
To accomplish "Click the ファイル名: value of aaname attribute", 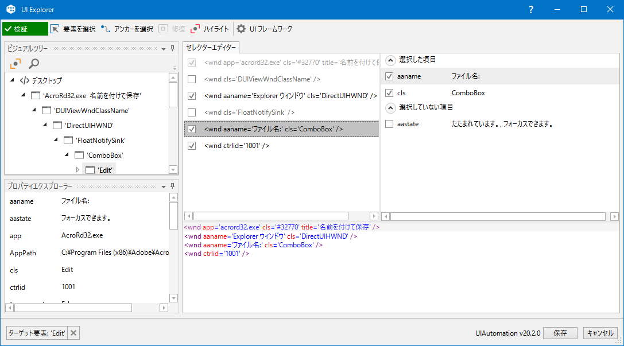I will [x=466, y=76].
